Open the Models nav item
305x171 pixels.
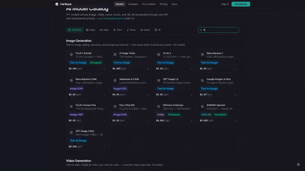120,4
